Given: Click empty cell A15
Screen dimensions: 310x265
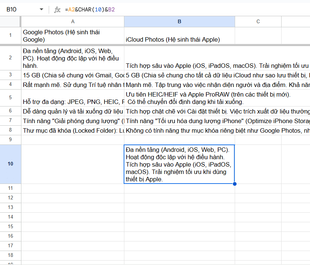Looking at the screenshot, I should pyautogui.click(x=73, y=227).
